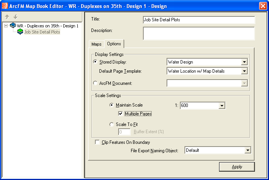The width and height of the screenshot is (269, 180).
Task: Choose the Maintain Scale radio option
Action: tap(112, 105)
